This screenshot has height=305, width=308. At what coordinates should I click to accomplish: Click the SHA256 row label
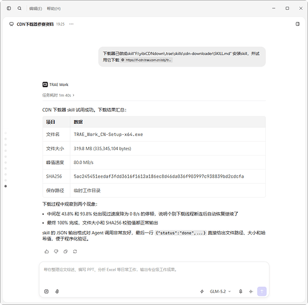(x=54, y=176)
